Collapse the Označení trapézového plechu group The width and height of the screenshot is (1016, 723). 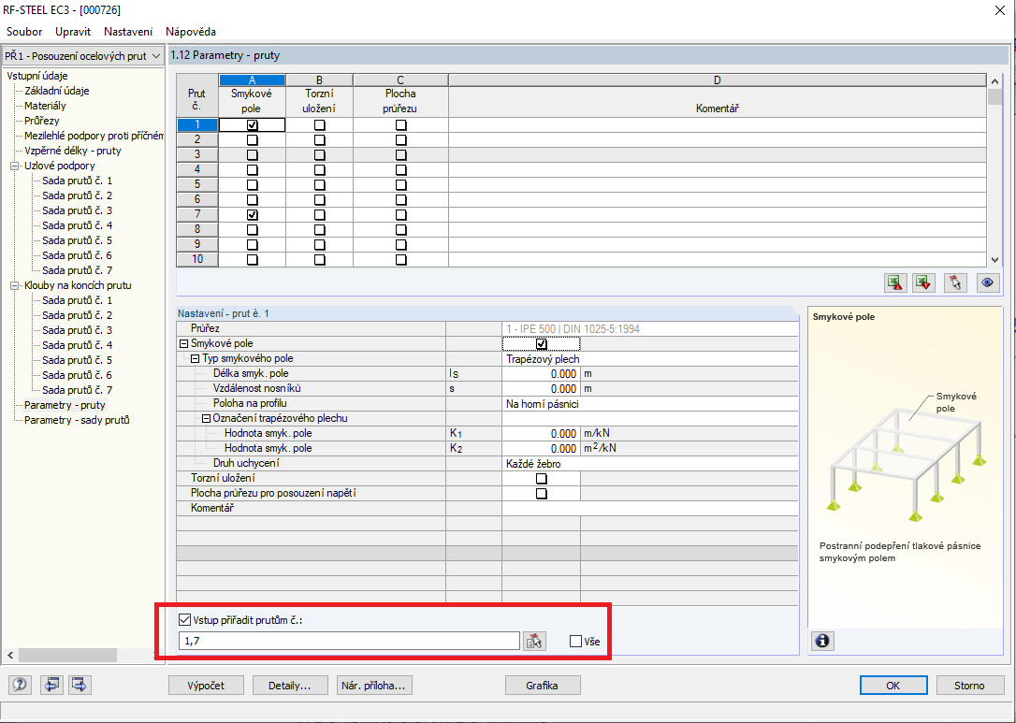coord(206,418)
